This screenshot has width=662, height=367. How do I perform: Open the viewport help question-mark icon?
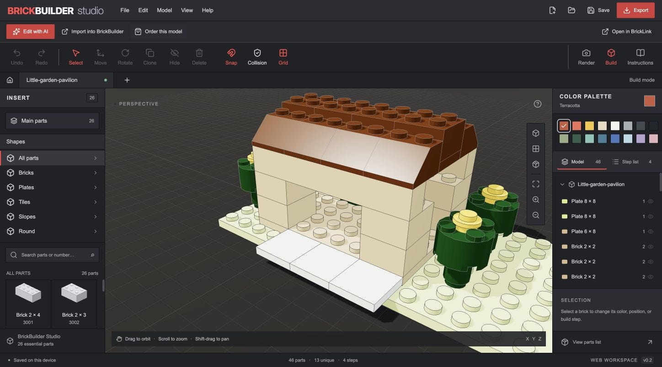(538, 104)
